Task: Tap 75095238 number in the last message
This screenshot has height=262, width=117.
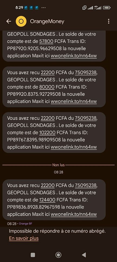Action: pyautogui.click(x=86, y=185)
